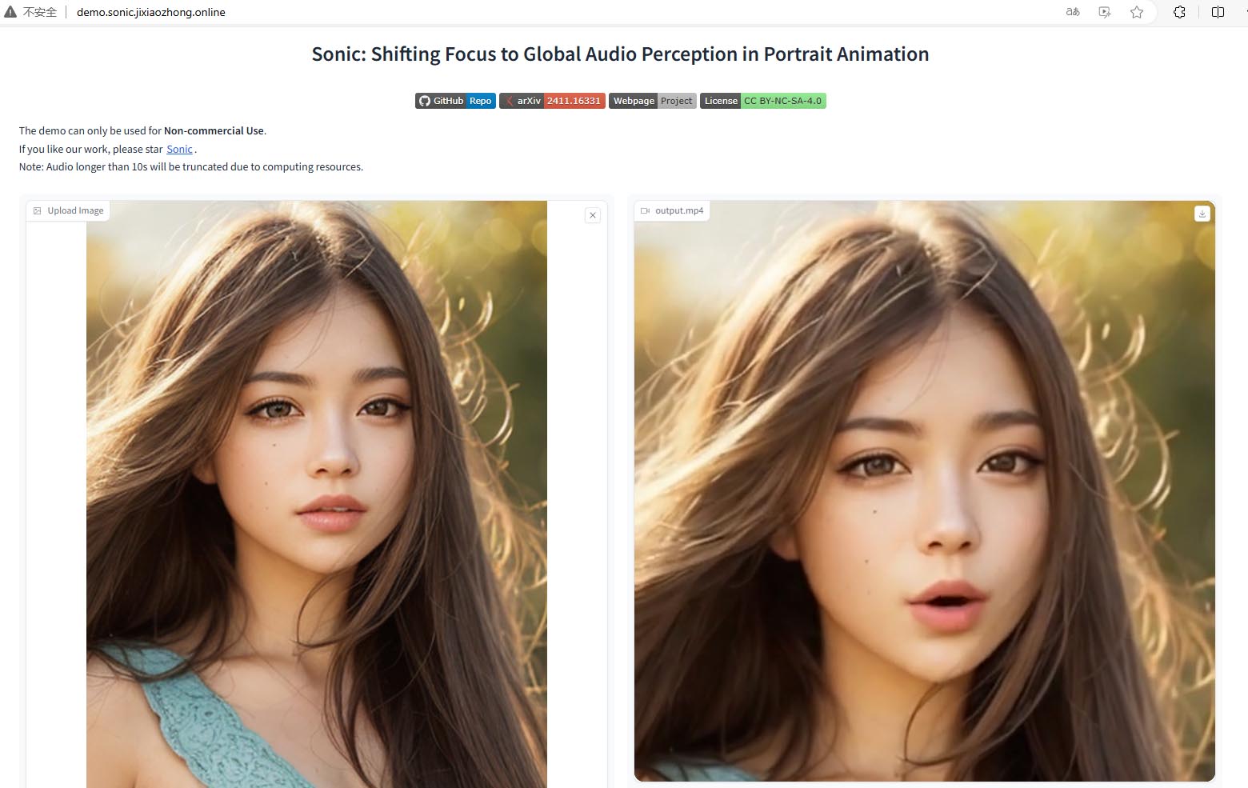This screenshot has height=788, width=1248.
Task: Open the GitHub Repo badge
Action: [x=455, y=101]
